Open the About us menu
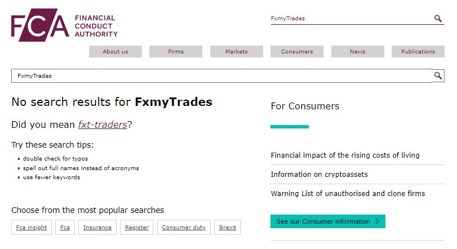This screenshot has height=249, width=457. point(116,52)
